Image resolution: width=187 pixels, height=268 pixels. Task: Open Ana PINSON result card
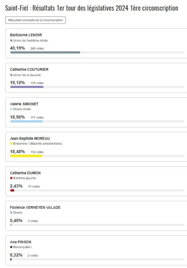click(x=96, y=250)
